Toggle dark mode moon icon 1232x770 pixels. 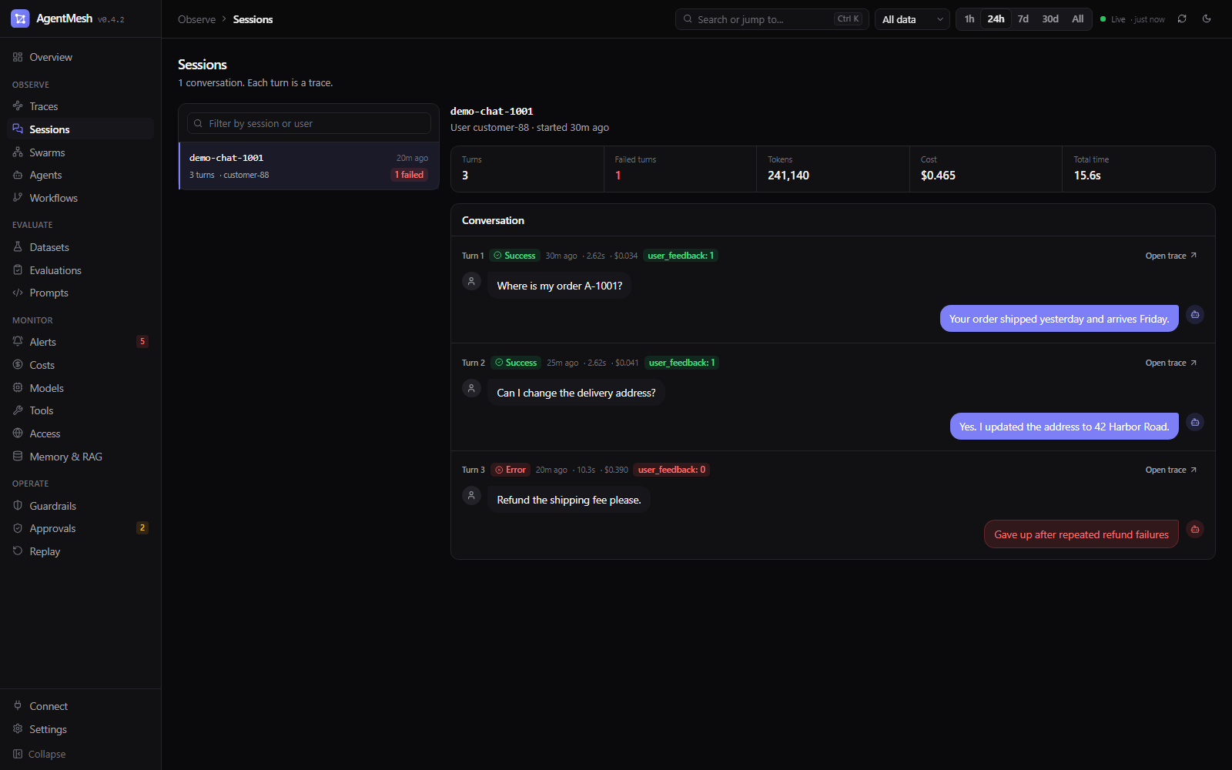point(1207,19)
